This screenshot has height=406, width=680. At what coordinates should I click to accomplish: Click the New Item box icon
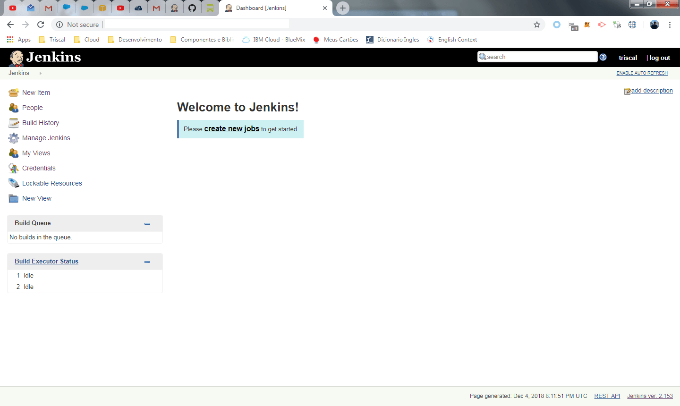tap(14, 93)
